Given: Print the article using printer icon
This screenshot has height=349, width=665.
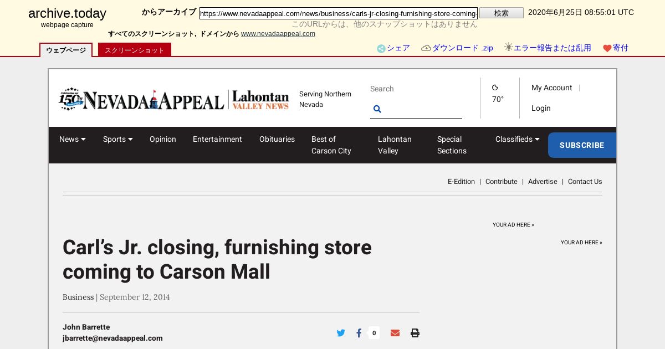Looking at the screenshot, I should click(x=415, y=333).
